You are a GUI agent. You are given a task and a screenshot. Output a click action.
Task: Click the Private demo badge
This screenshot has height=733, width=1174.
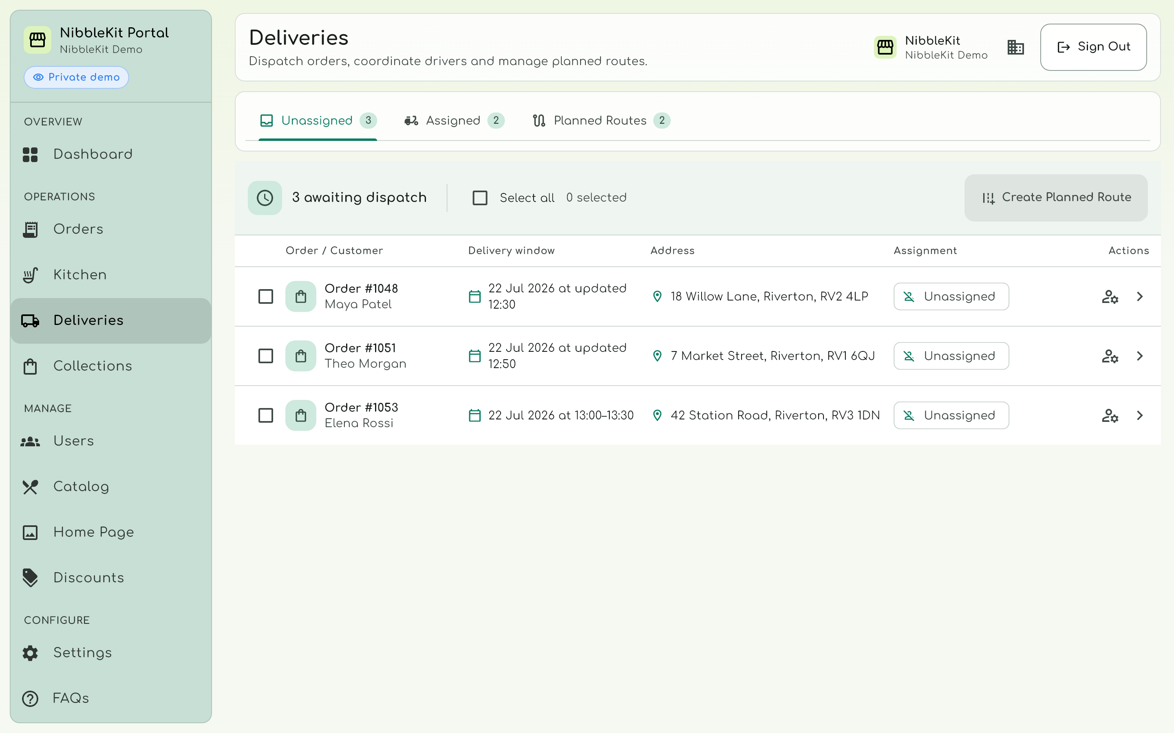point(76,77)
